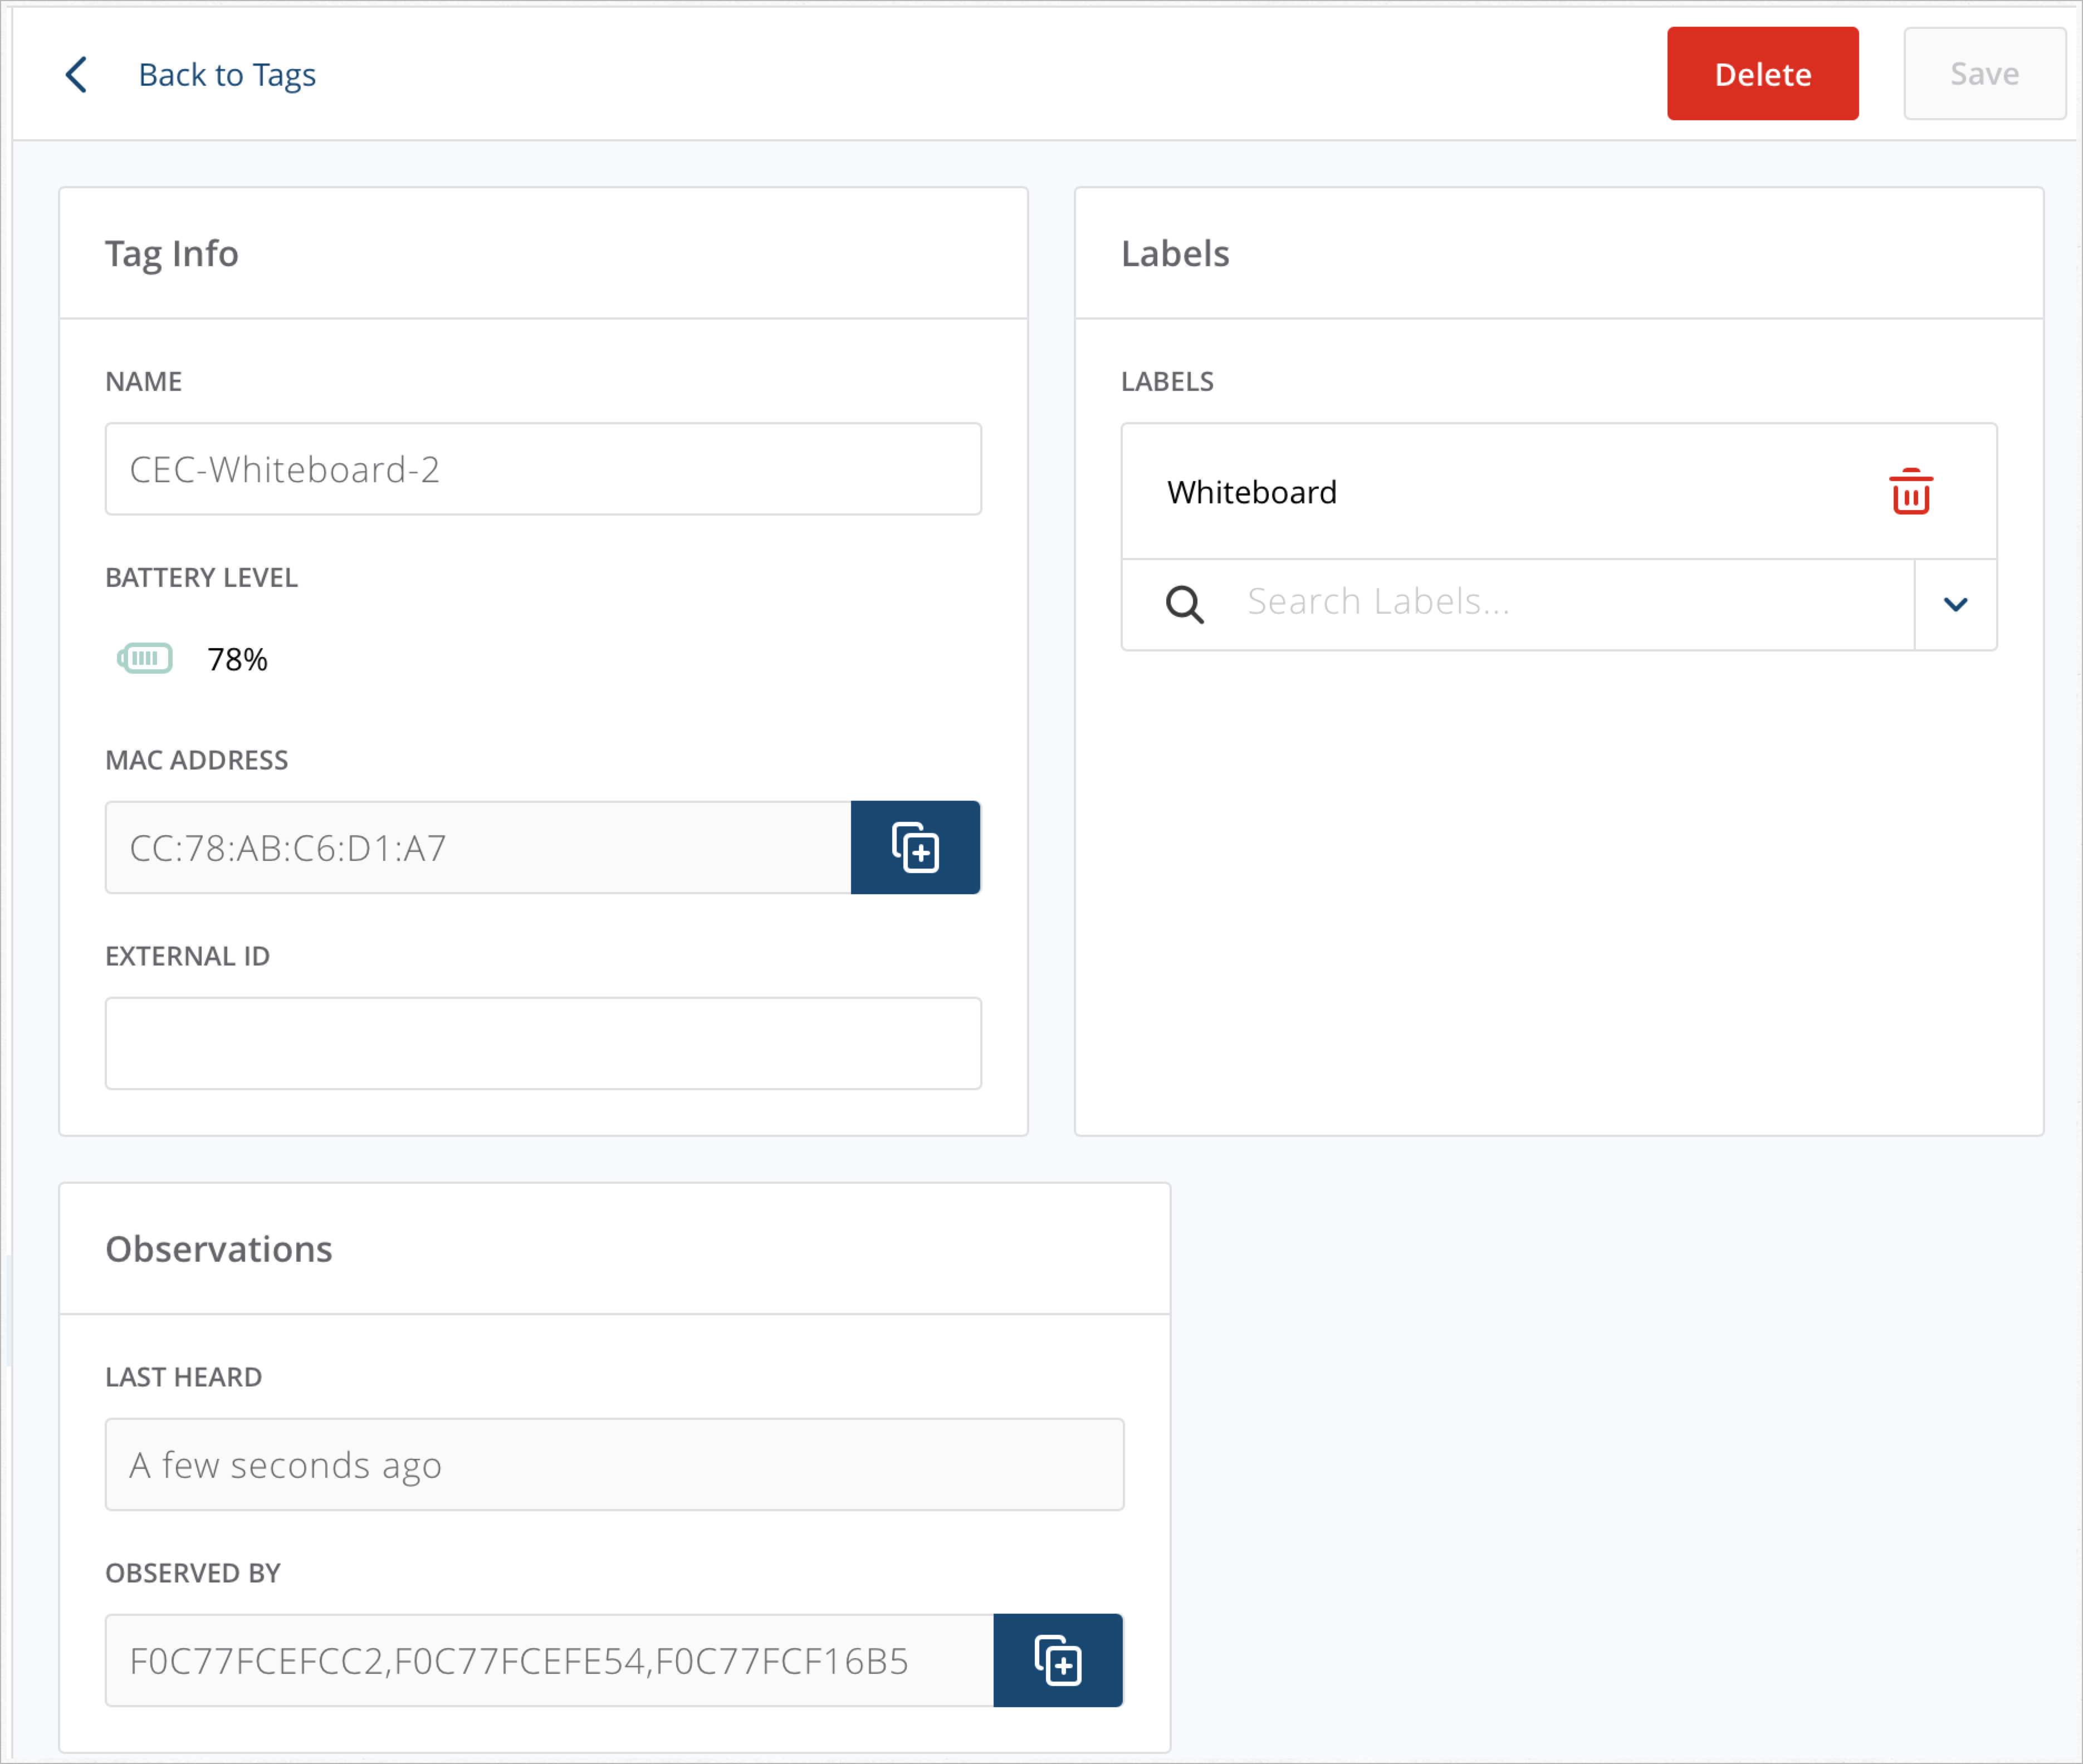
Task: Click the Save button
Action: [1984, 74]
